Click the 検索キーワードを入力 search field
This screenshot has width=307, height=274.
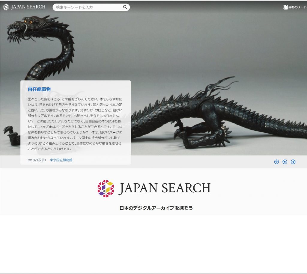click(x=87, y=7)
